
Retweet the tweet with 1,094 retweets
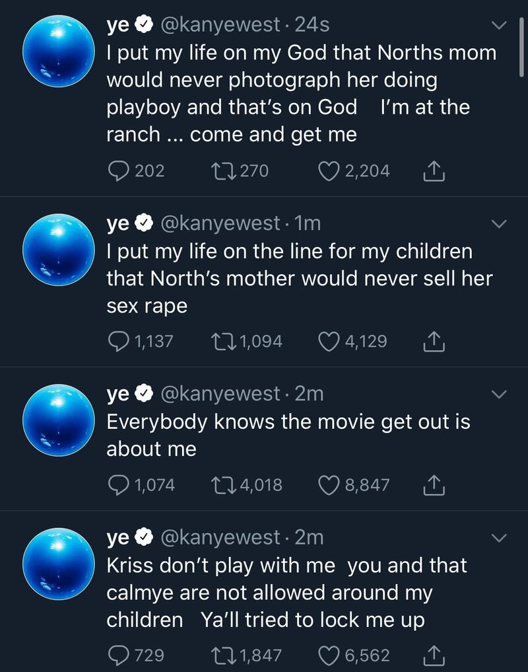point(219,342)
